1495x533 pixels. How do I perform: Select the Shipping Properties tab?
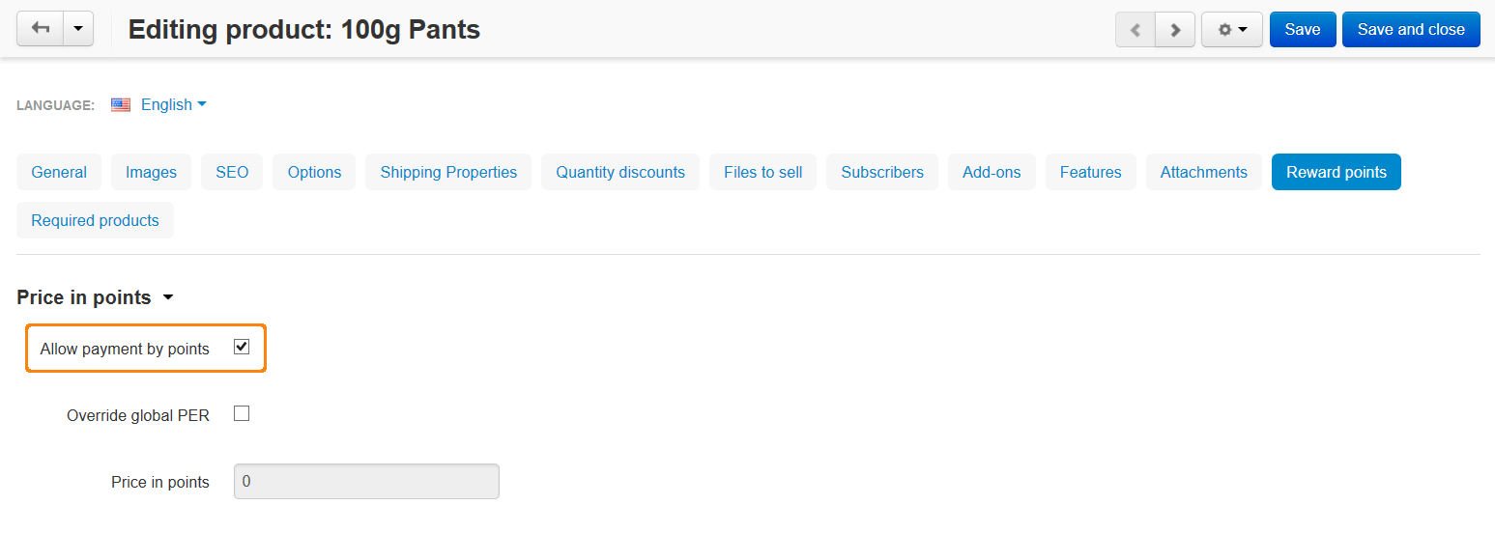pyautogui.click(x=448, y=172)
